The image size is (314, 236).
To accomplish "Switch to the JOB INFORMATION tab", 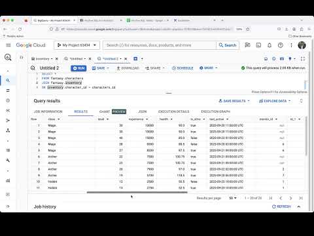I will (x=48, y=111).
